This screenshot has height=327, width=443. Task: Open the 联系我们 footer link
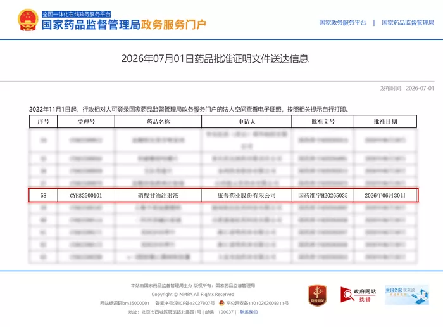point(249,312)
